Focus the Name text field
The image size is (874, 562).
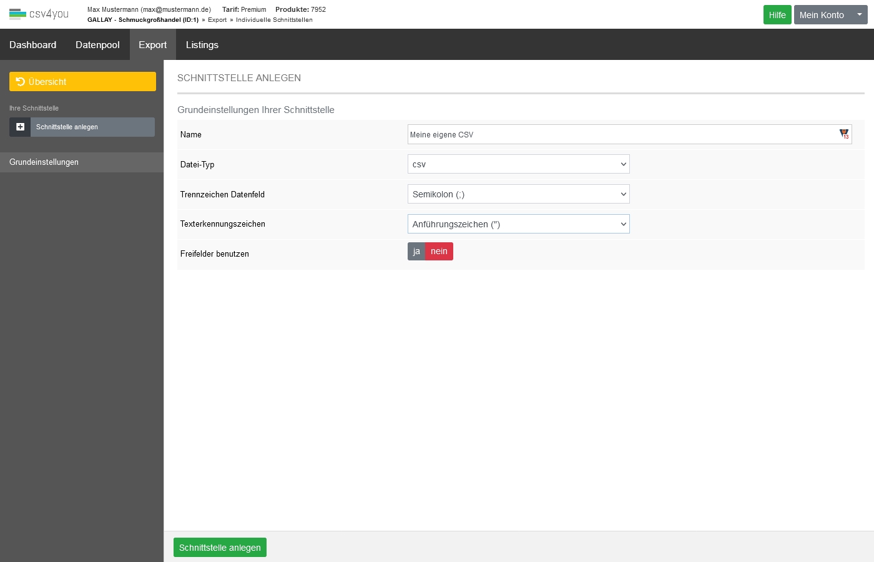[621, 134]
